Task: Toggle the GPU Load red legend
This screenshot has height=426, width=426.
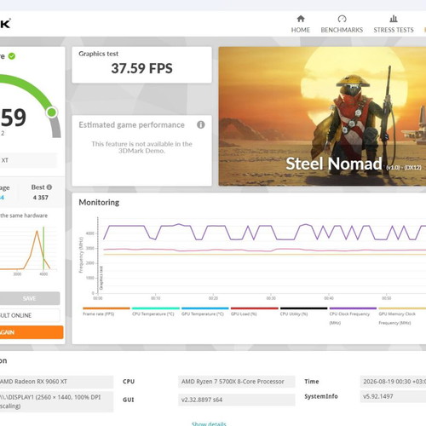Action: (255, 312)
